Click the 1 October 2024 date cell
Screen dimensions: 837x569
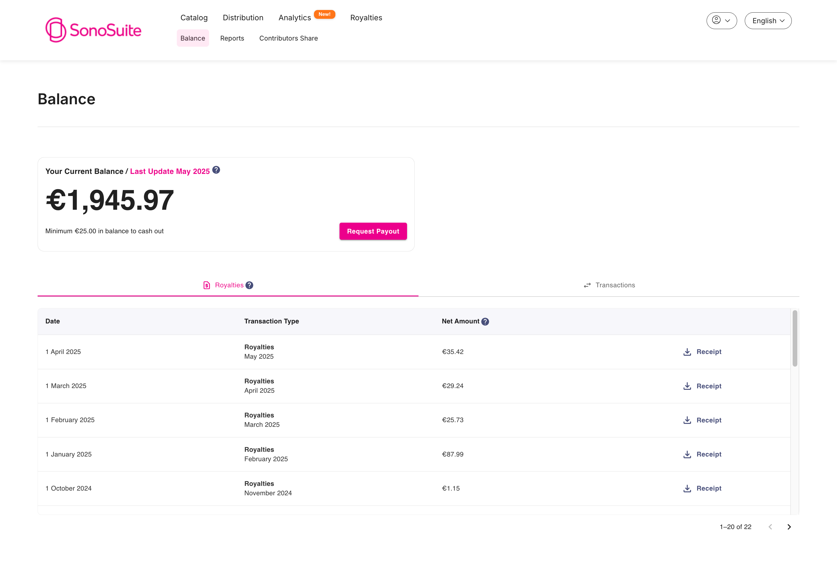pos(68,488)
